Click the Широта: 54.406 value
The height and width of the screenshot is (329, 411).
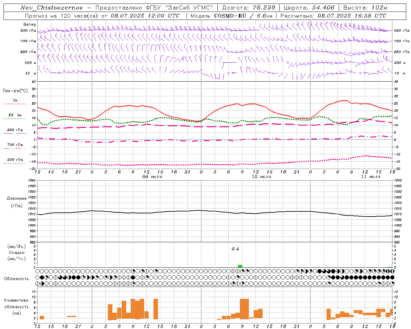coord(309,8)
